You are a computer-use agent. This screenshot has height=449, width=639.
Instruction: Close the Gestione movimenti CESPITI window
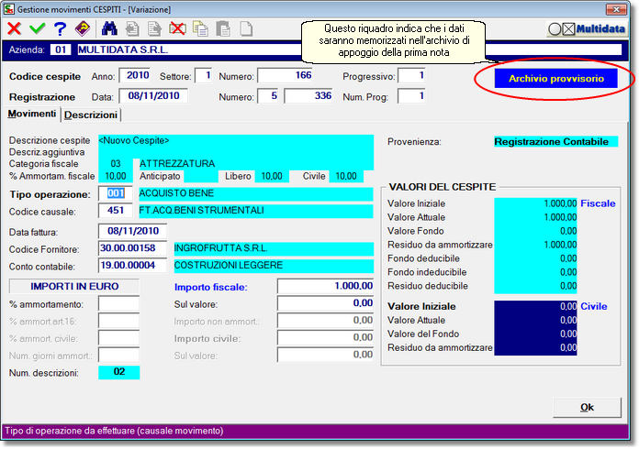point(616,9)
